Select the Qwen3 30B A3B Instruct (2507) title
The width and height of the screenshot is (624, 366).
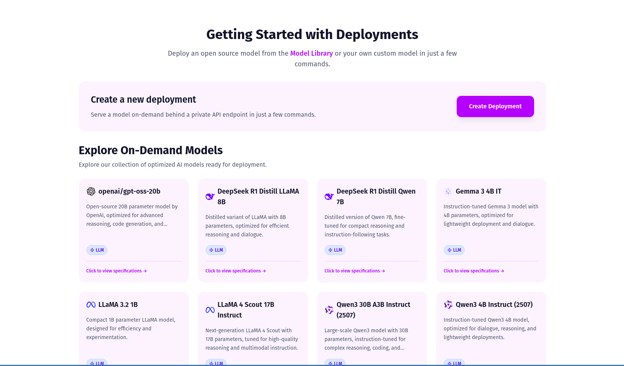374,310
